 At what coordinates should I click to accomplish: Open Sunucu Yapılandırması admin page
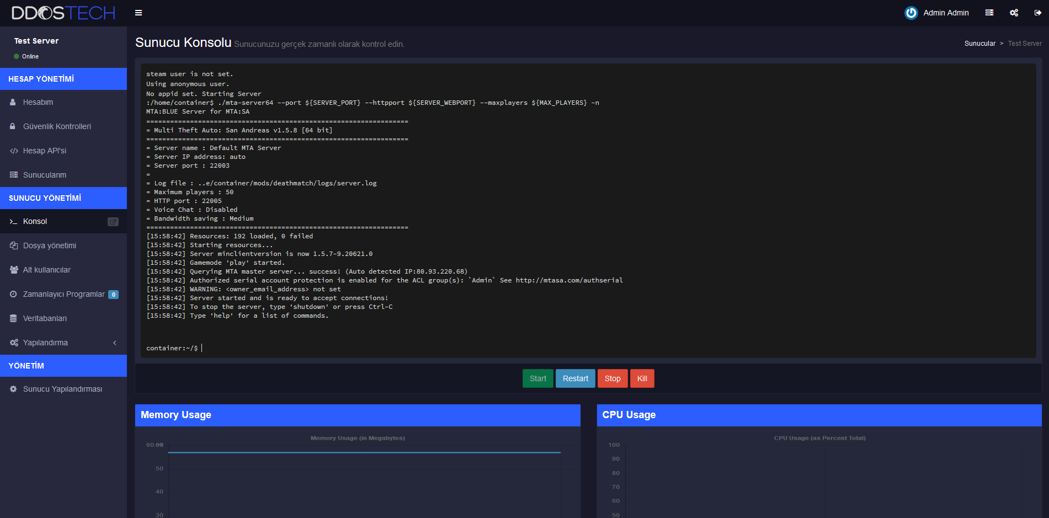click(x=63, y=389)
